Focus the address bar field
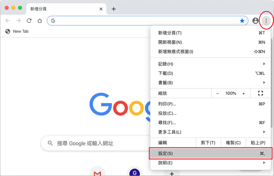 148,21
